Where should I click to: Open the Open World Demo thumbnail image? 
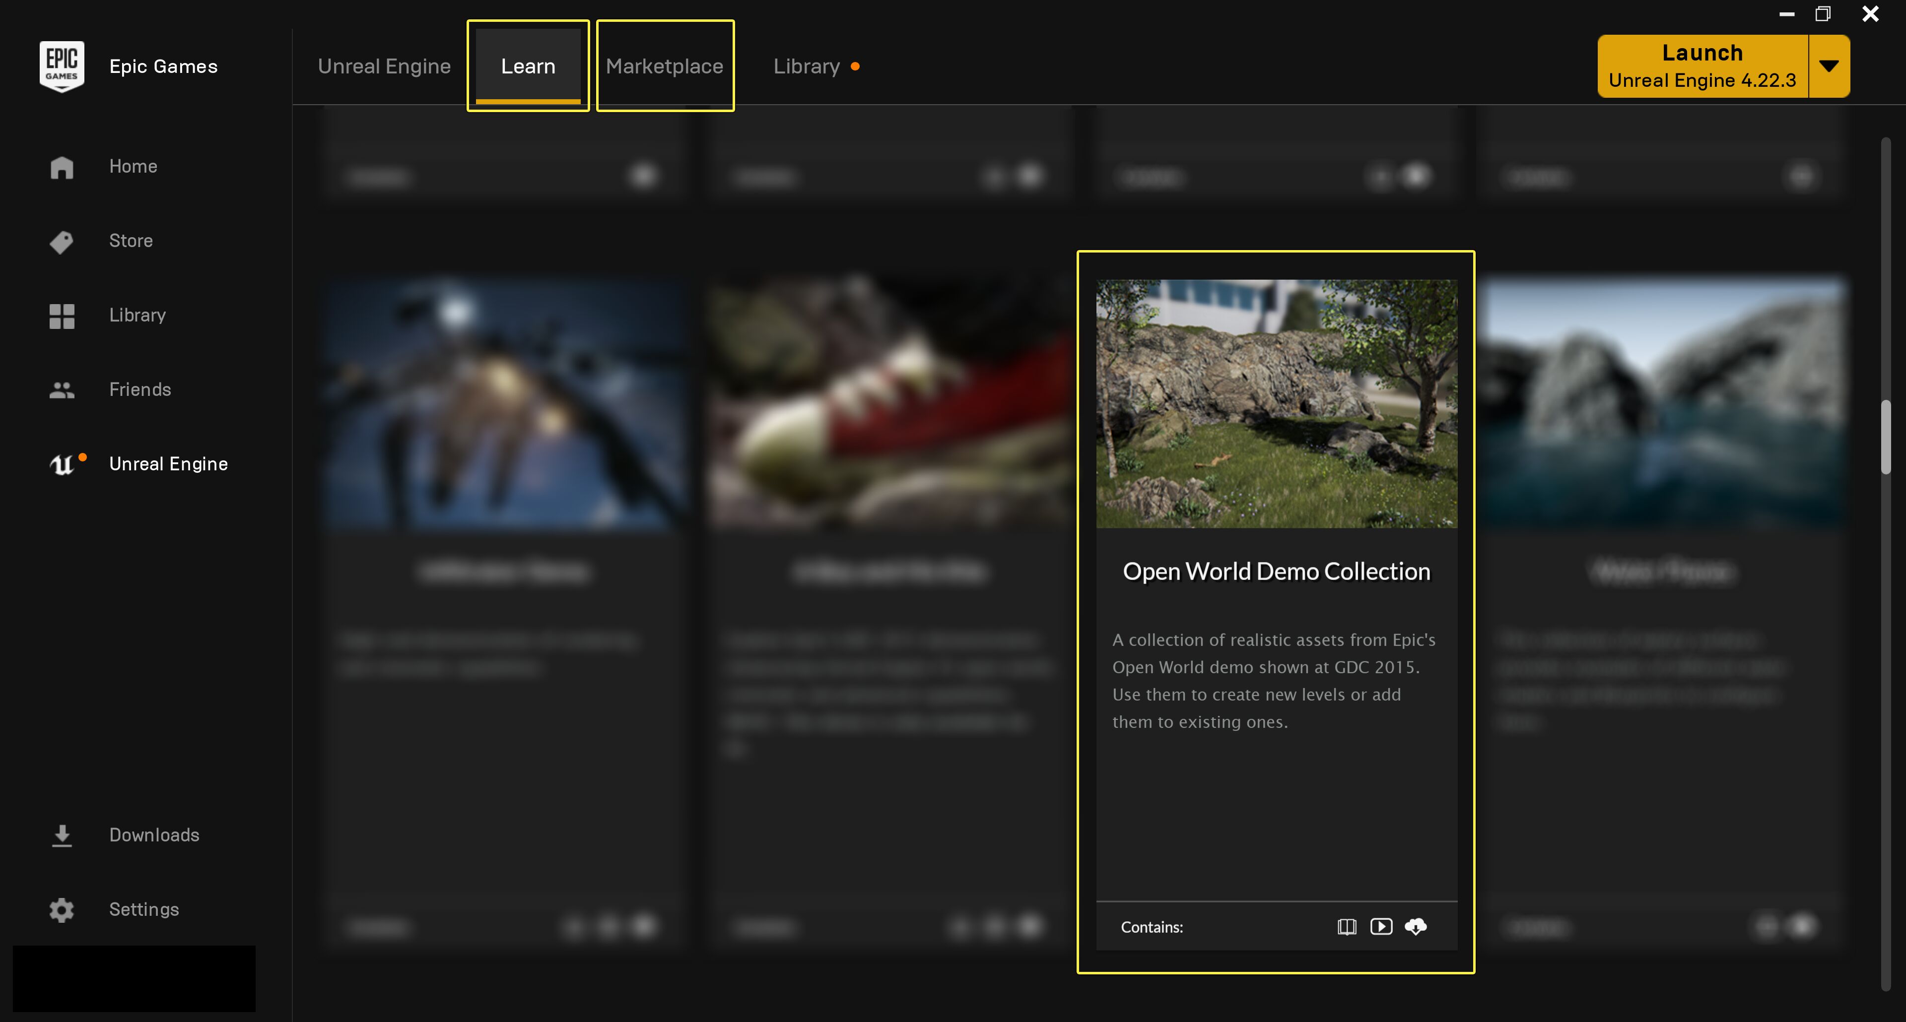[x=1276, y=403]
